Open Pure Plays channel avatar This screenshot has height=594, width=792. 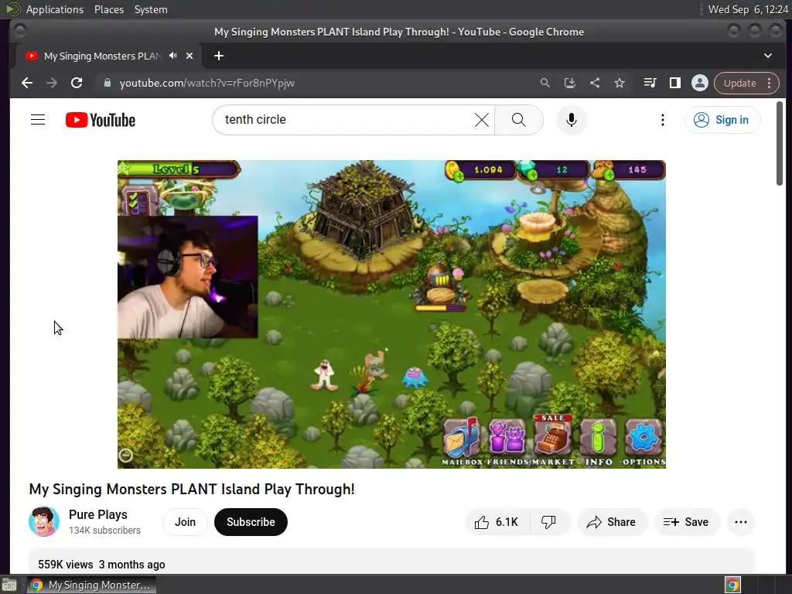pyautogui.click(x=44, y=521)
